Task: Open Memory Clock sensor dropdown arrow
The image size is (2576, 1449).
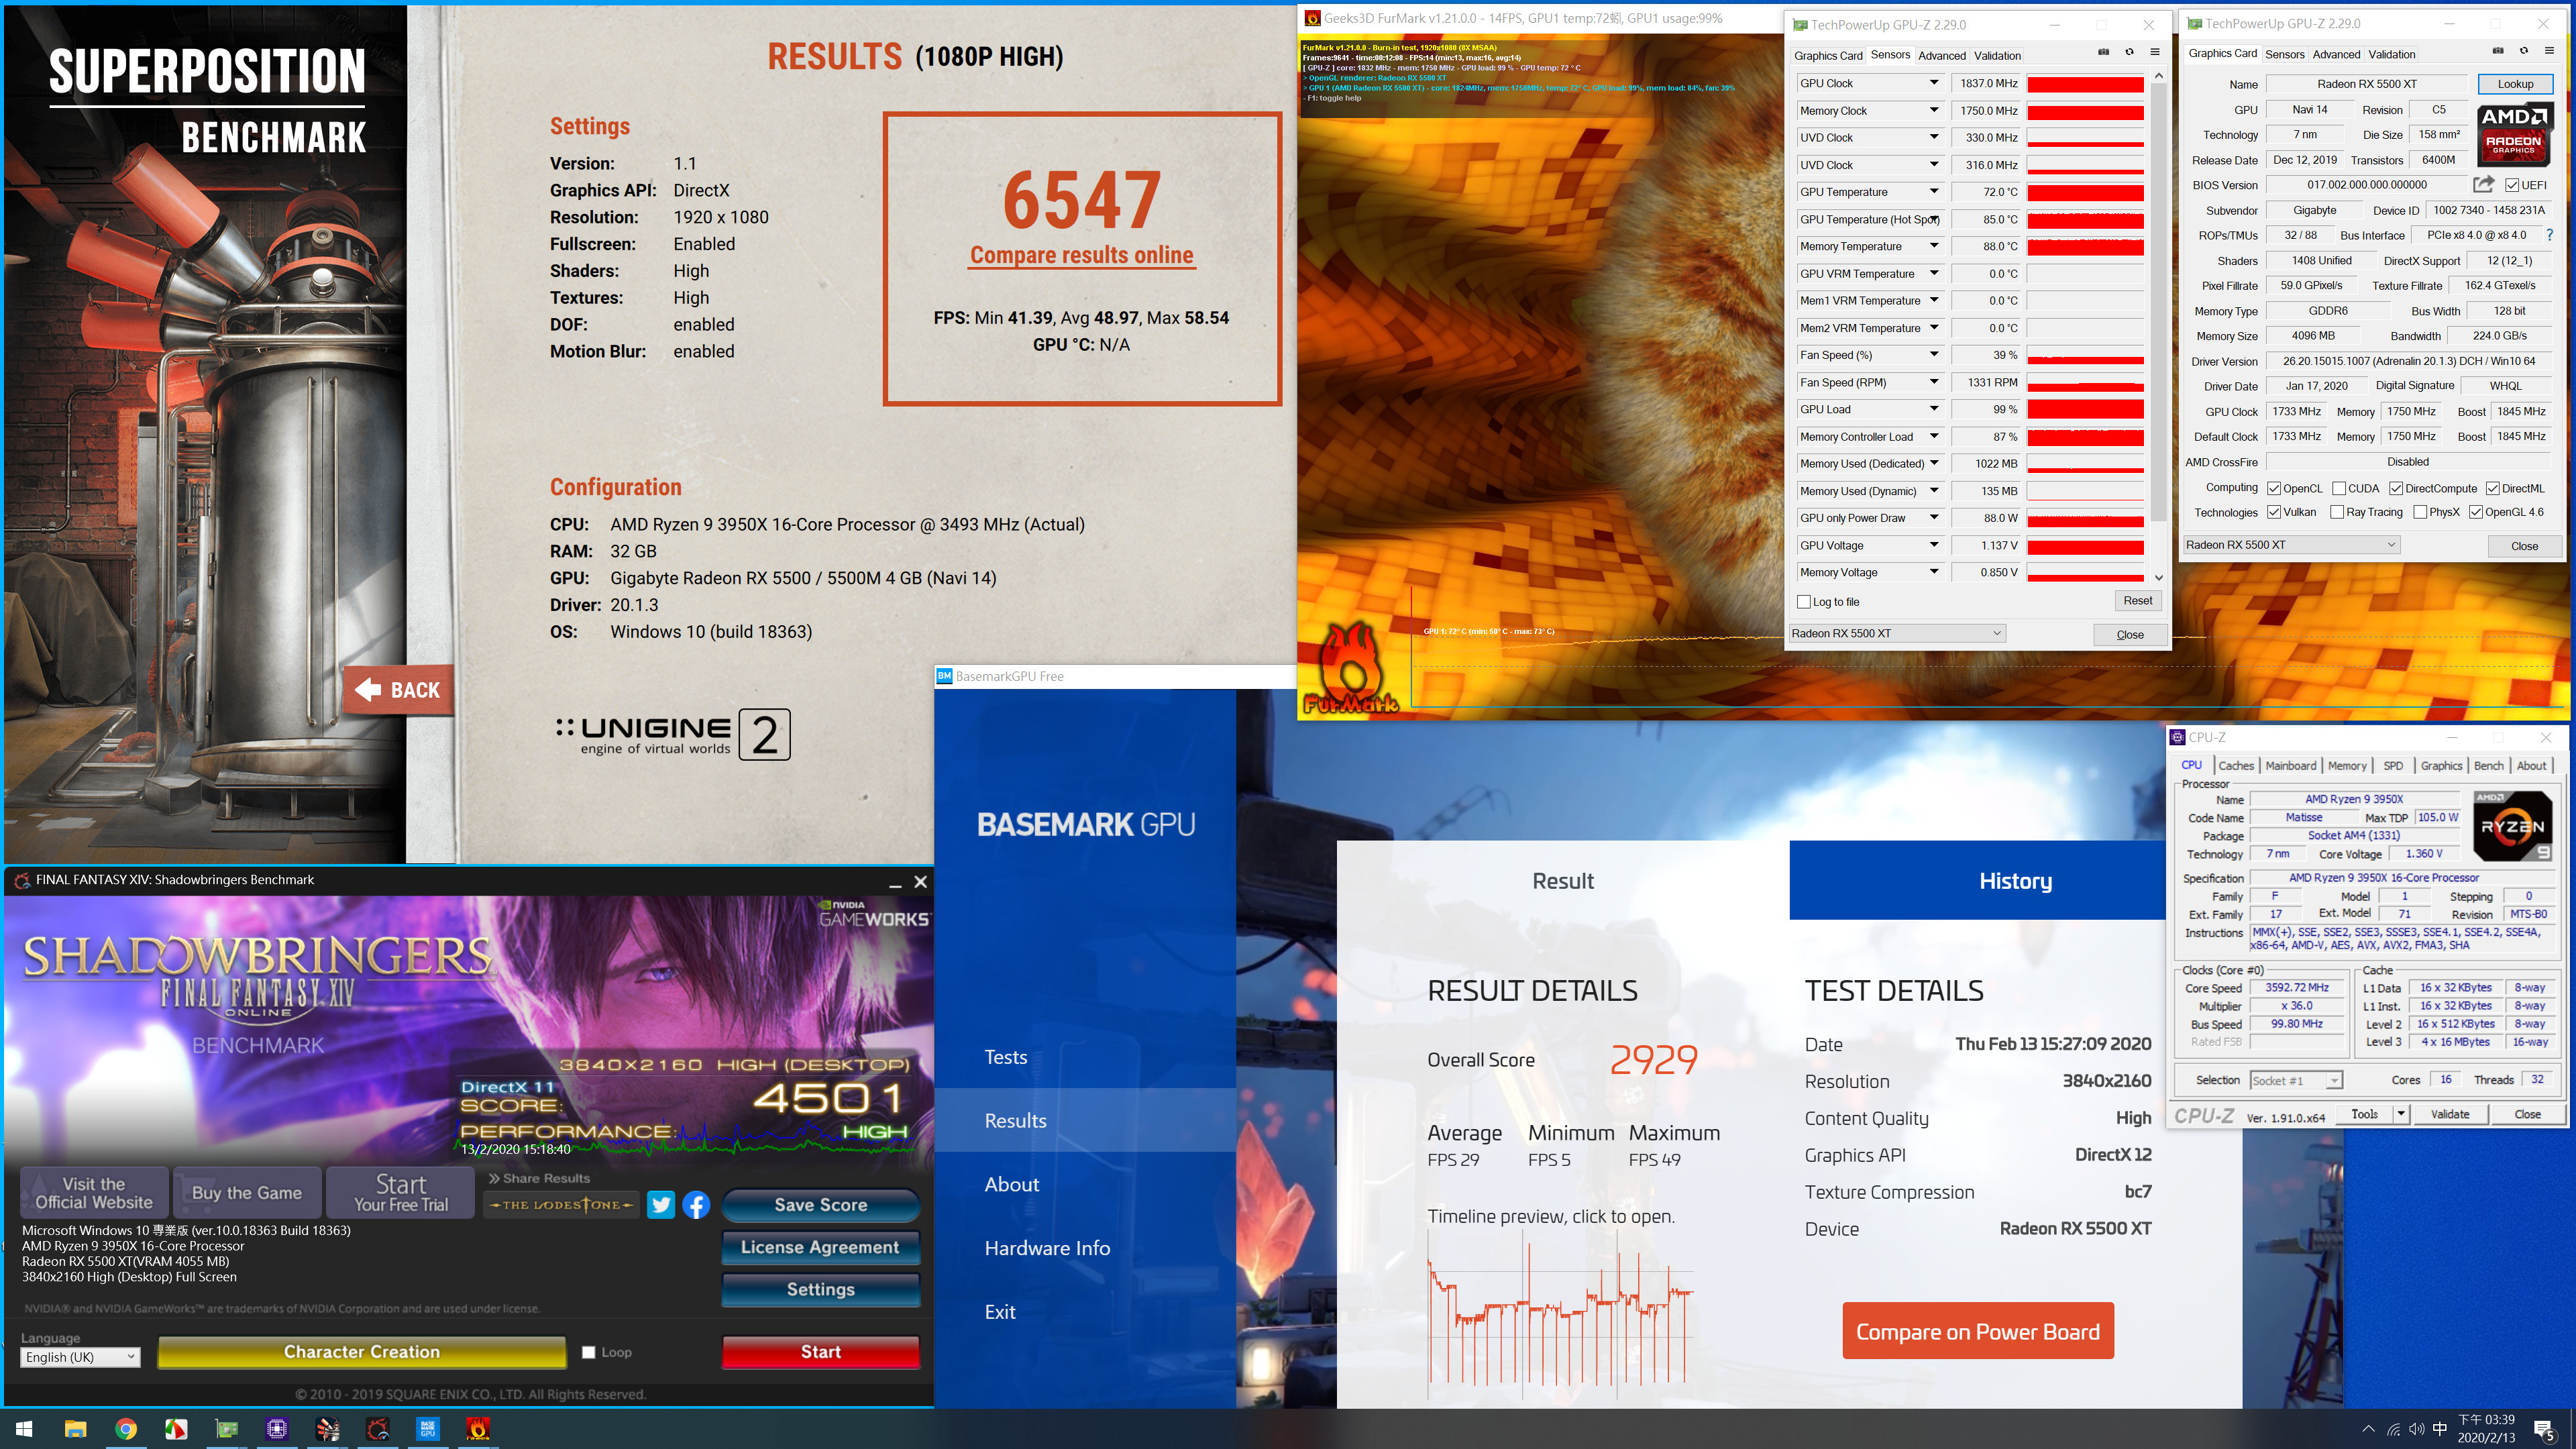Action: 1934,110
